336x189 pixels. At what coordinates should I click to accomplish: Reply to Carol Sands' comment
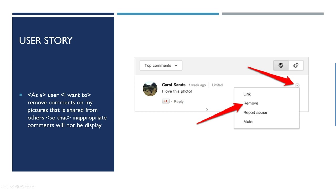tap(178, 102)
